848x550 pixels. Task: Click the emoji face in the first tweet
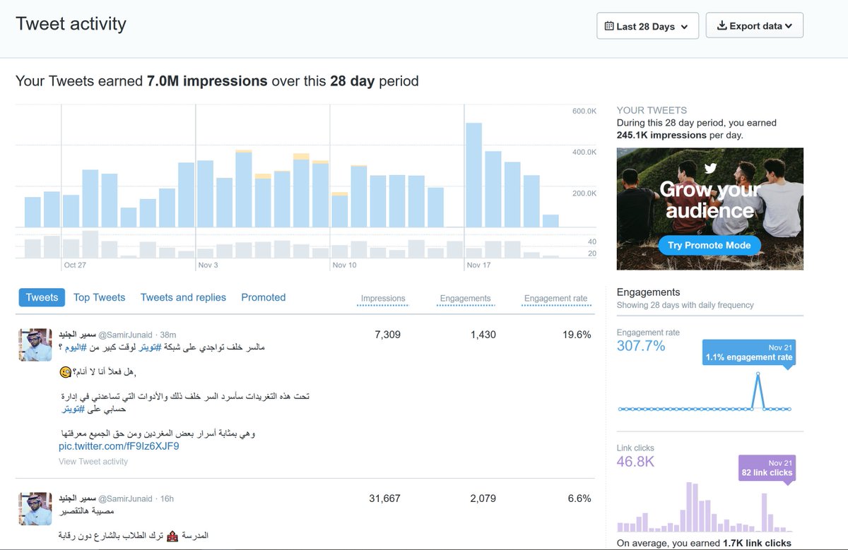pyautogui.click(x=65, y=372)
